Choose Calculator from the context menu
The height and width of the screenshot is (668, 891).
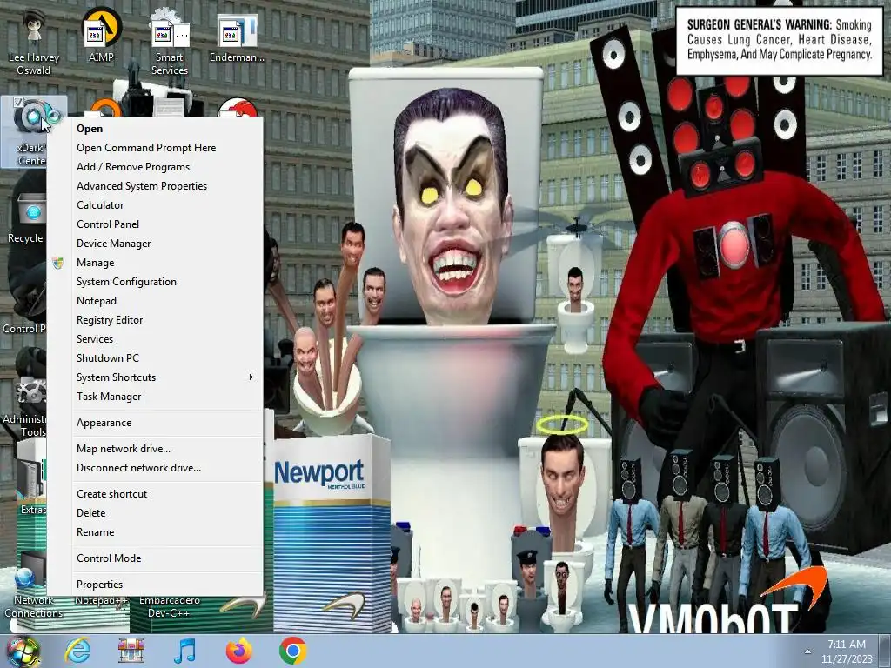[155, 205]
